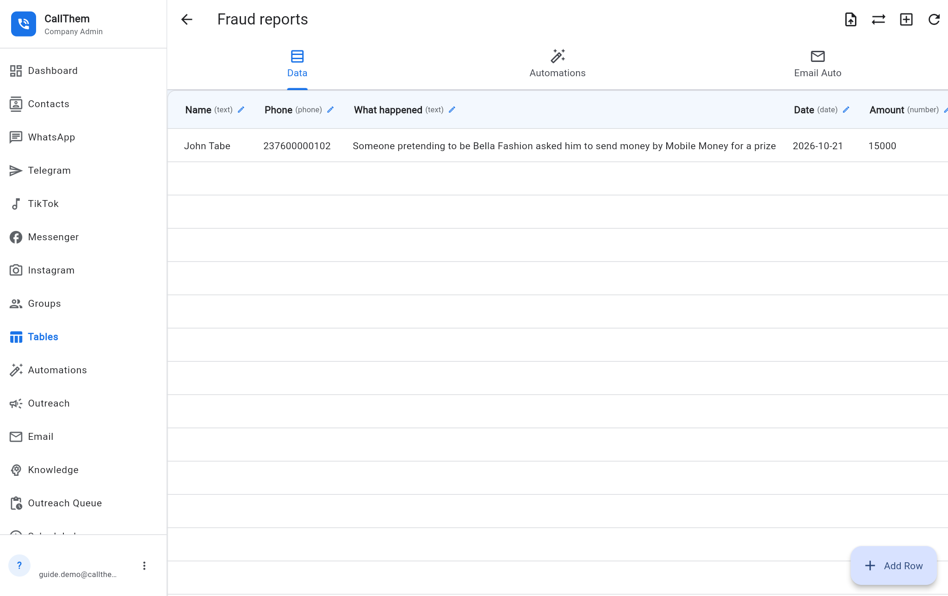Select Tables in the sidebar
This screenshot has width=948, height=596.
[83, 337]
